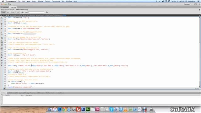Click the line 53 $mail->Body code line
This screenshot has height=113, width=201.
click(68, 66)
